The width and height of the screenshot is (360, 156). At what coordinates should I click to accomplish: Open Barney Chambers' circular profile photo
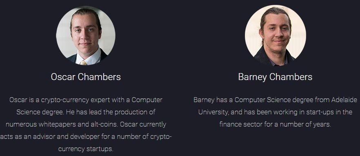[x=275, y=36]
